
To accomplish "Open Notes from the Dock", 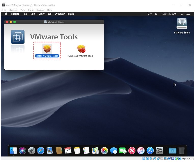I will (77, 150).
